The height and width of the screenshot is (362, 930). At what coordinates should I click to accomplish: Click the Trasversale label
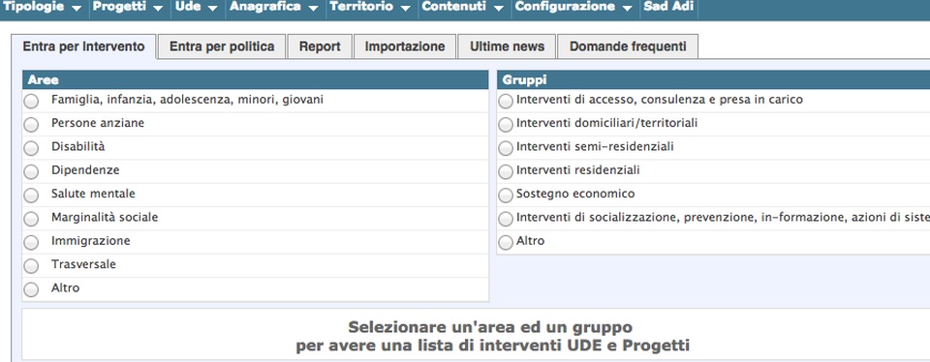pyautogui.click(x=83, y=264)
